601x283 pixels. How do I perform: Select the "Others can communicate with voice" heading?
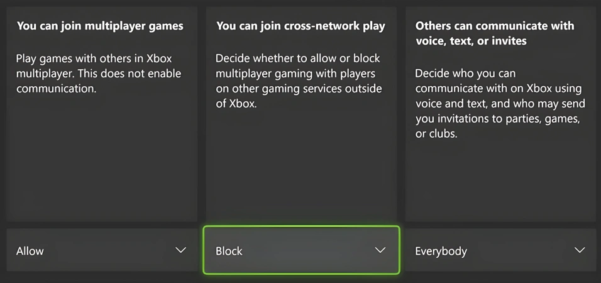coord(495,33)
